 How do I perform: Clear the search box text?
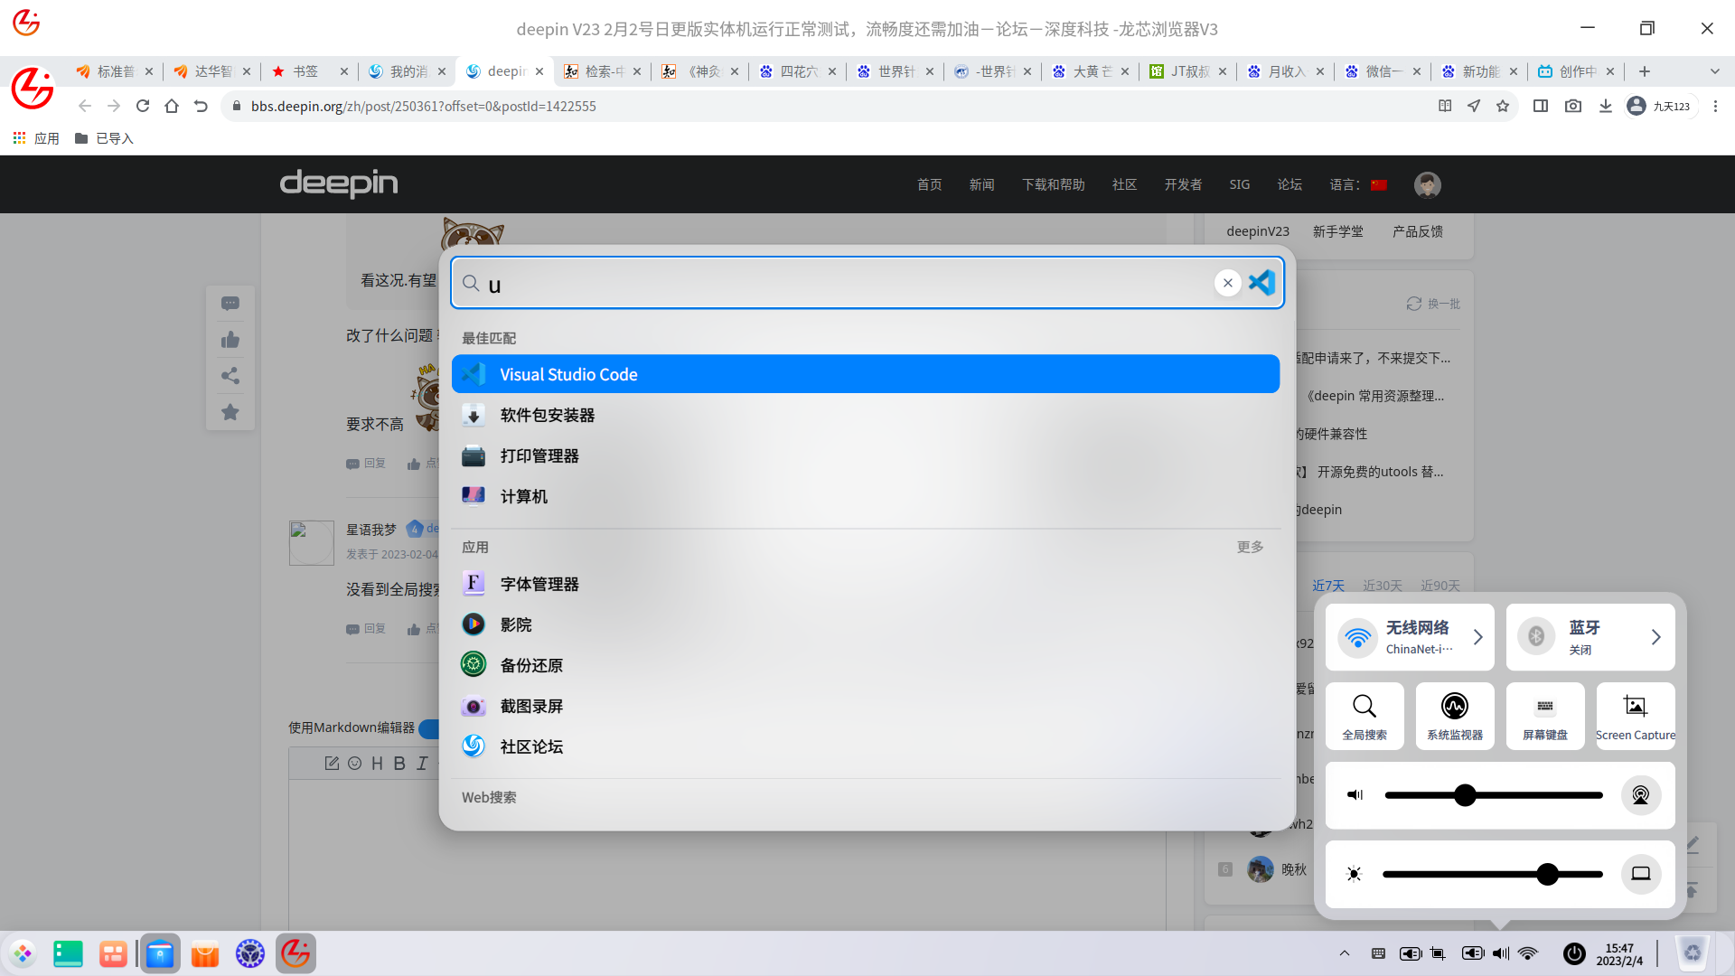pyautogui.click(x=1227, y=283)
